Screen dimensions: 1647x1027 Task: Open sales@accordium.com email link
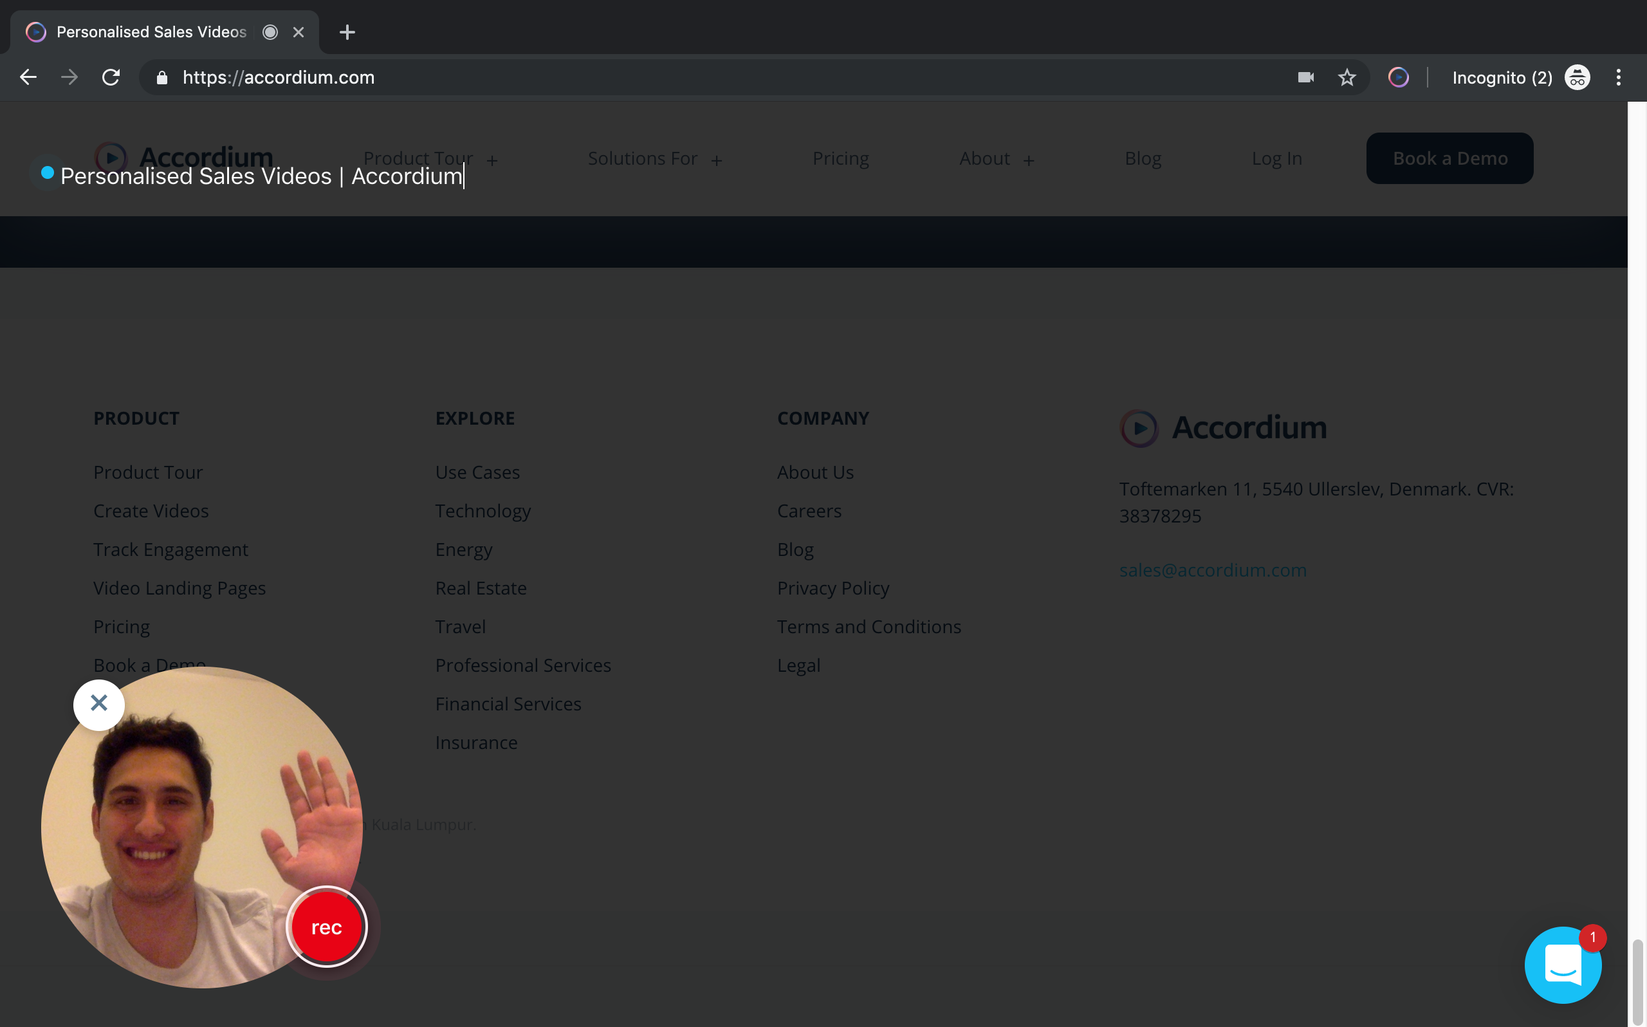[x=1213, y=570]
